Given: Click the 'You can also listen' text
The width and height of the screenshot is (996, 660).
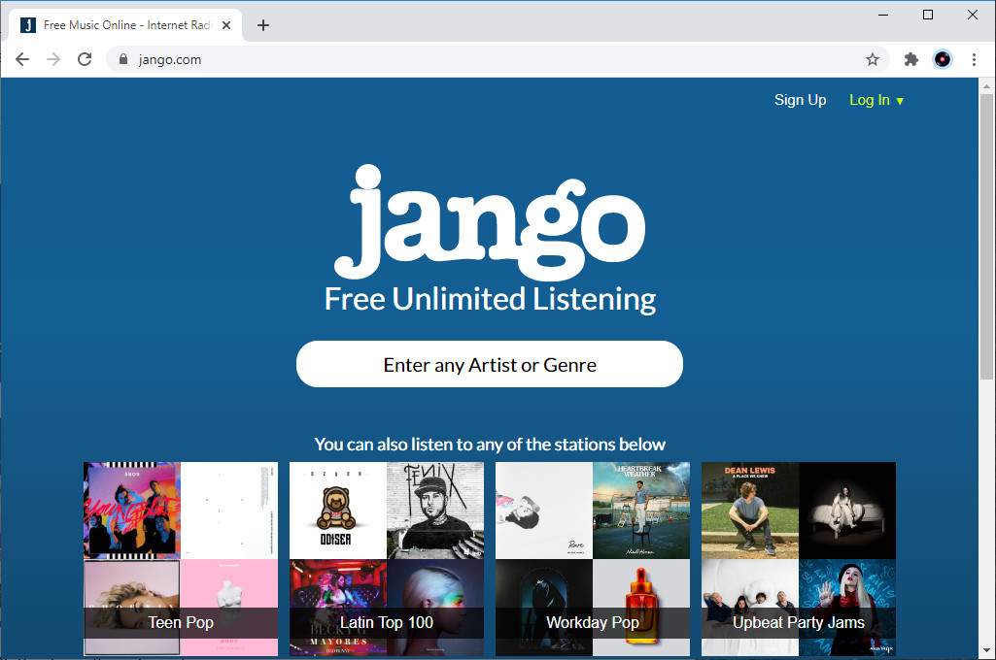Looking at the screenshot, I should tap(490, 445).
